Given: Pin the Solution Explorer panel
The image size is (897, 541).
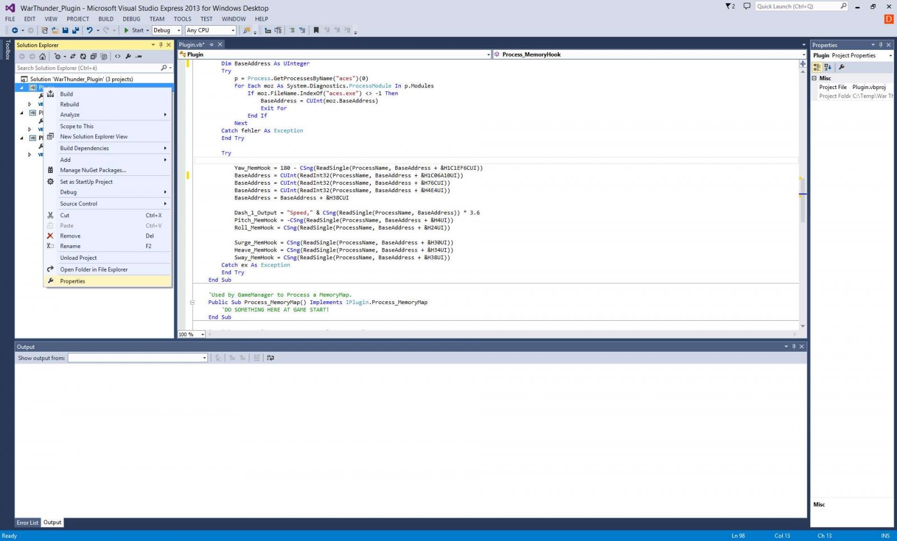Looking at the screenshot, I should [161, 45].
